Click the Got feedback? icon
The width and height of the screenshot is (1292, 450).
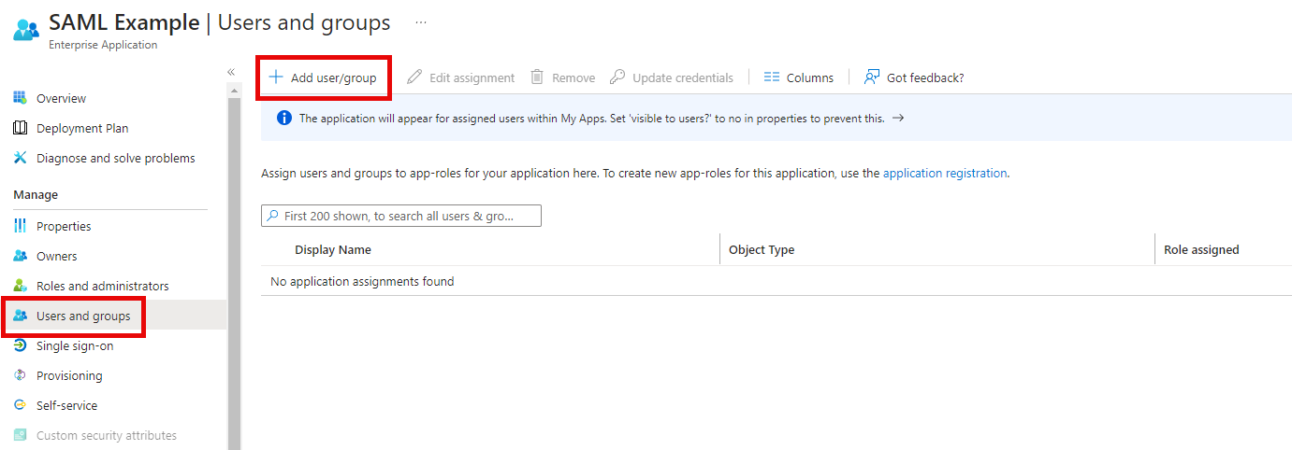tap(872, 77)
